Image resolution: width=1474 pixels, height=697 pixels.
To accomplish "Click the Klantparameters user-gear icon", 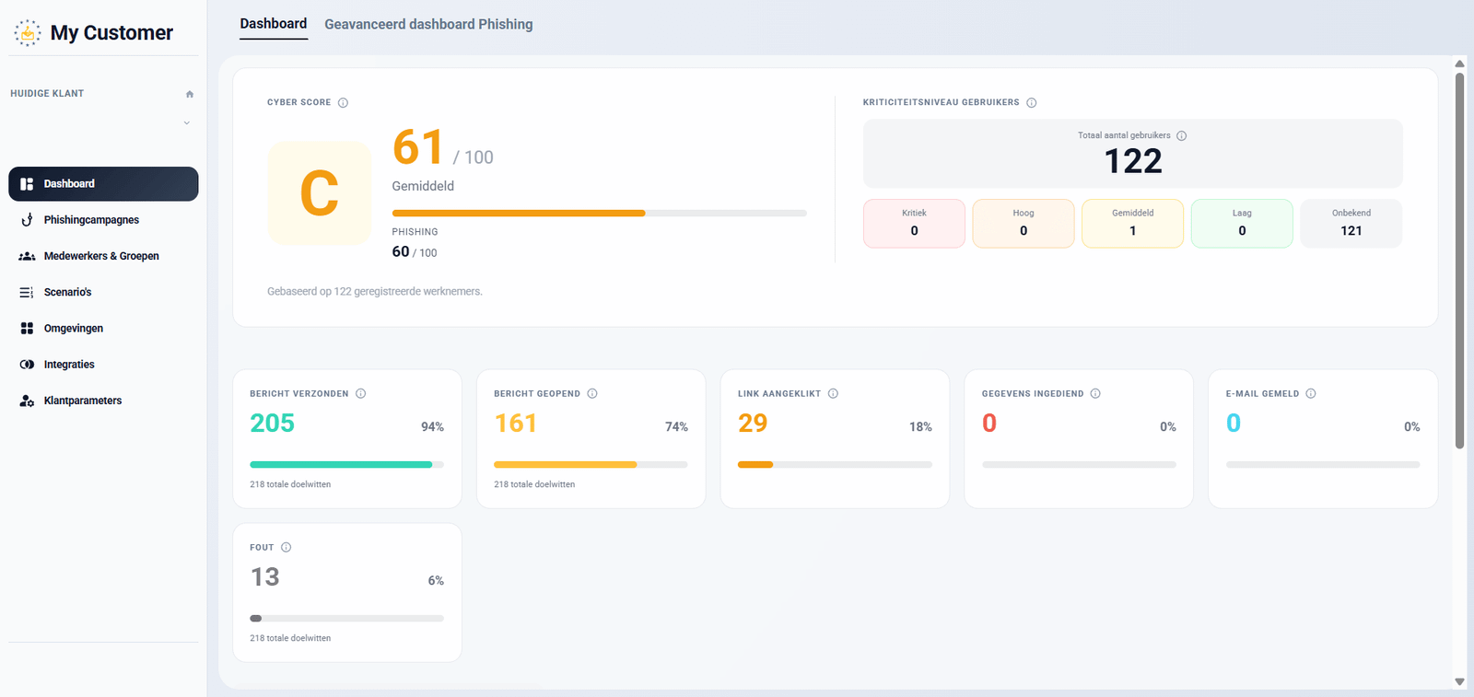I will point(27,401).
